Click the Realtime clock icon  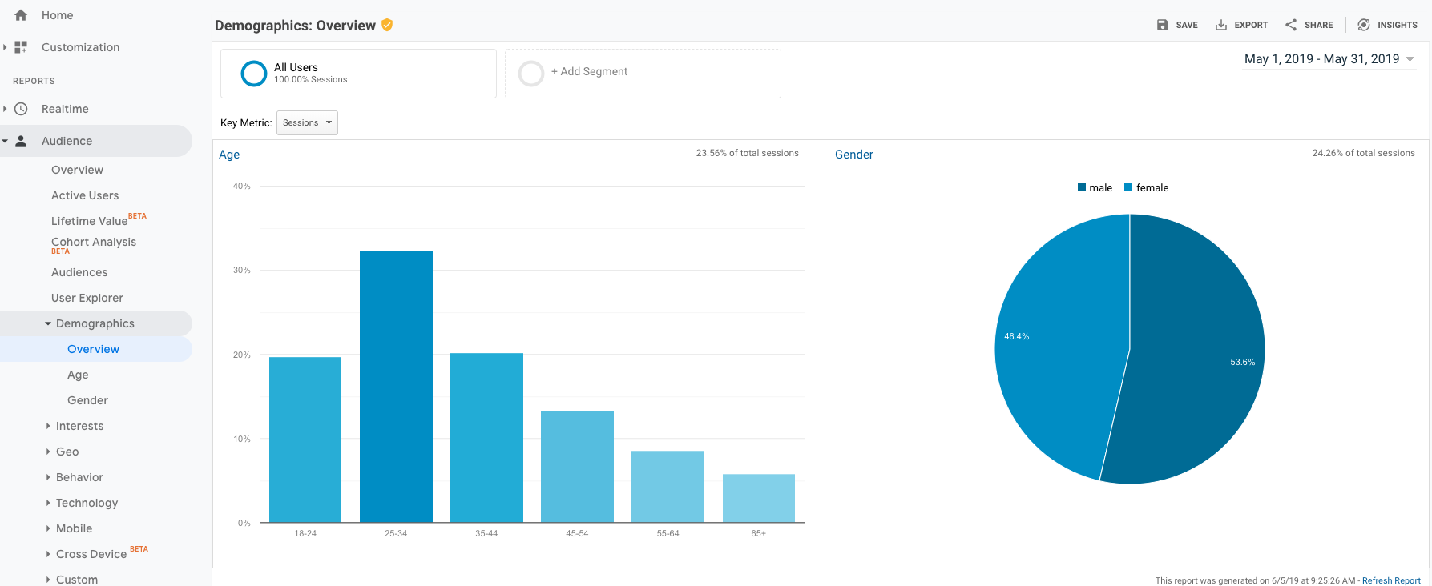[x=21, y=109]
